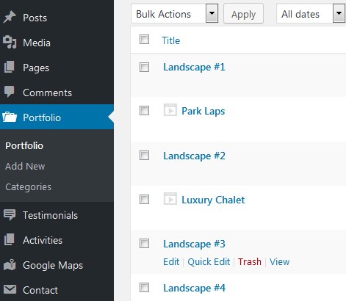Viewport: 346px width, 301px height.
Task: Open the Portfolio Categories submenu item
Action: (x=28, y=187)
